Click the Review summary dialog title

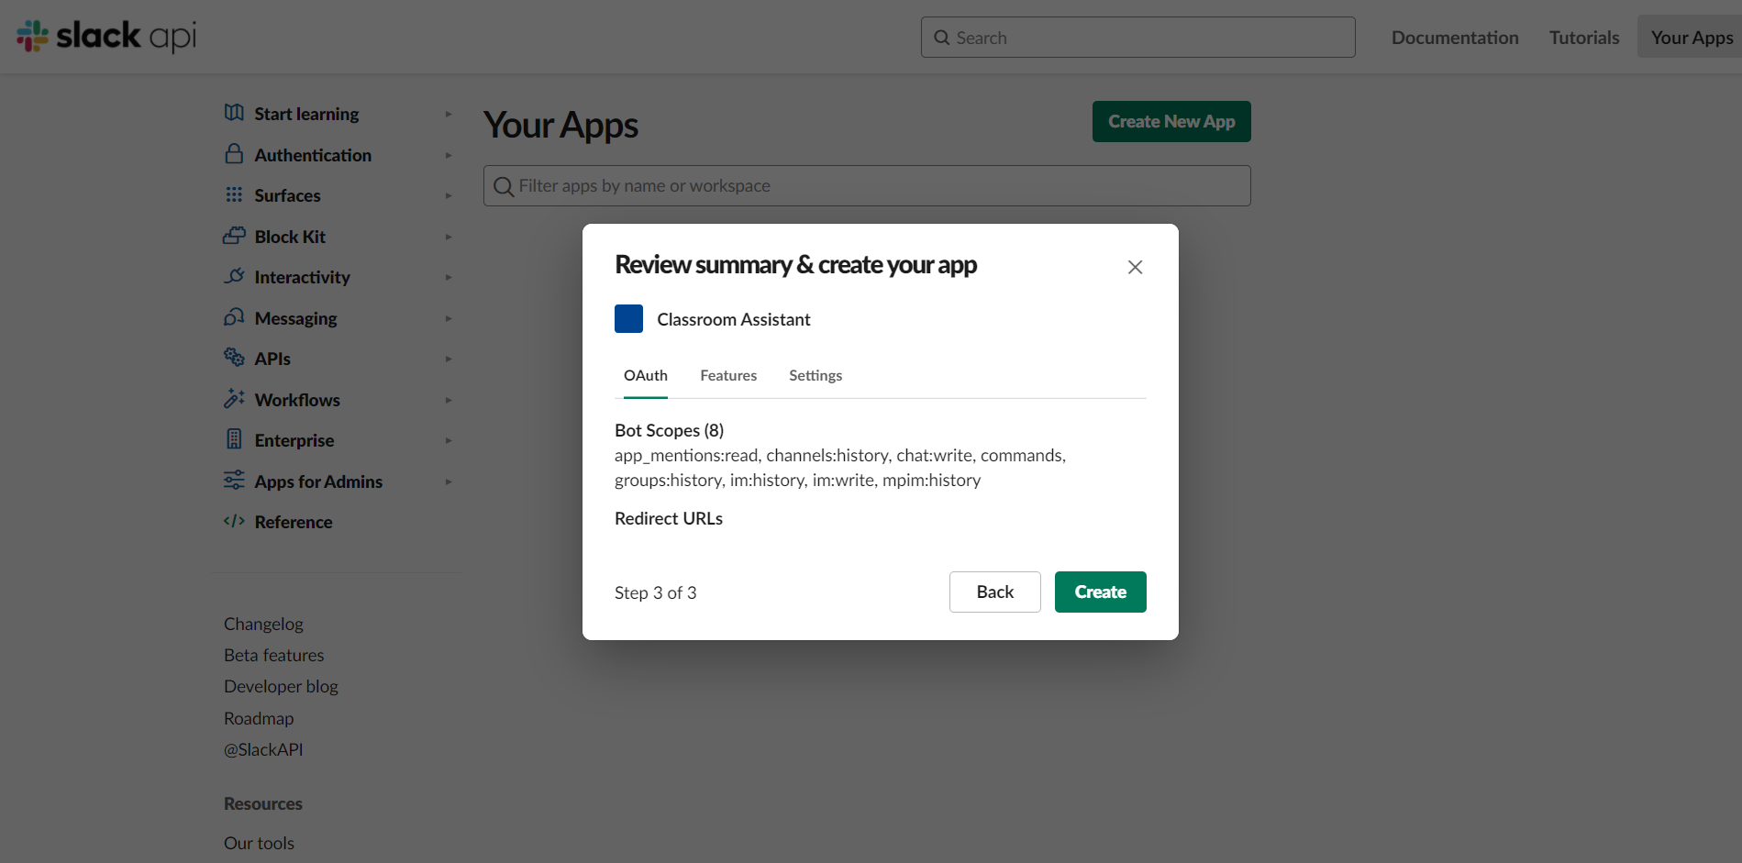tap(795, 264)
